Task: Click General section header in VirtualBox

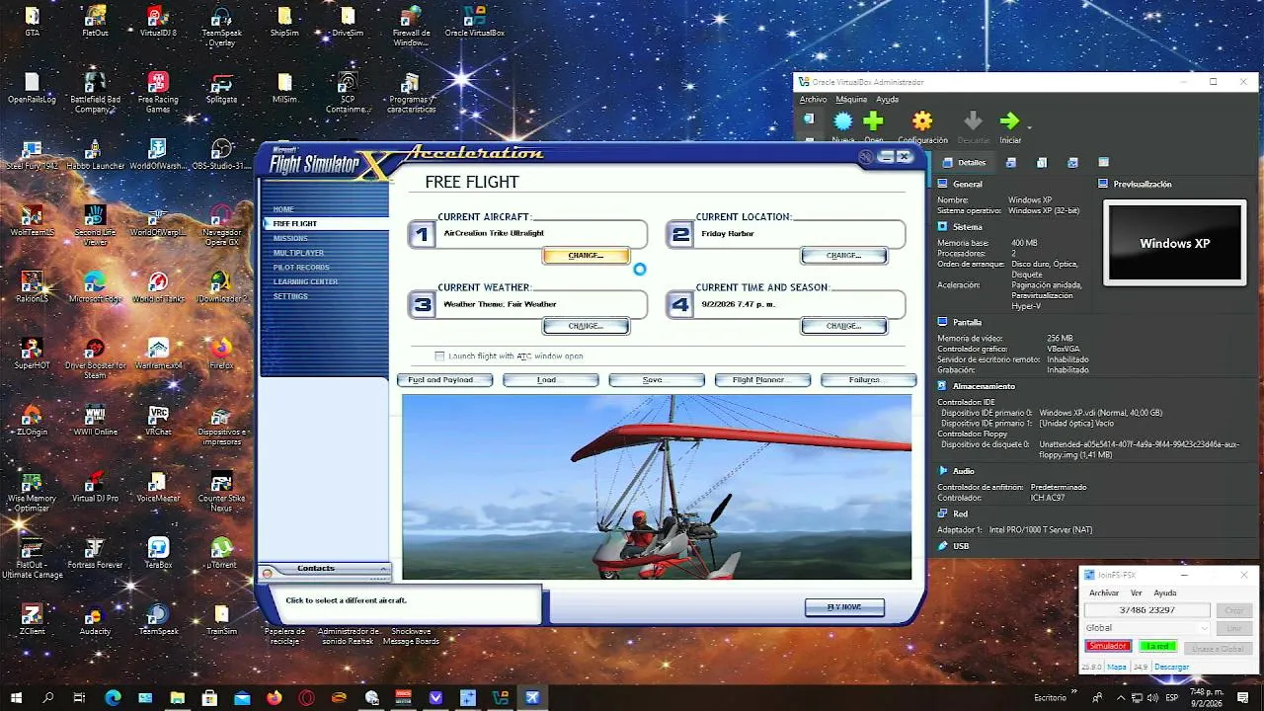Action: [x=968, y=185]
